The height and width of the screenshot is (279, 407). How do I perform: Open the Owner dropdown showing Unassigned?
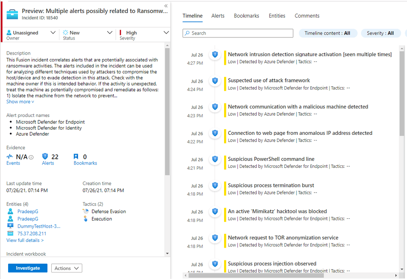click(x=31, y=35)
